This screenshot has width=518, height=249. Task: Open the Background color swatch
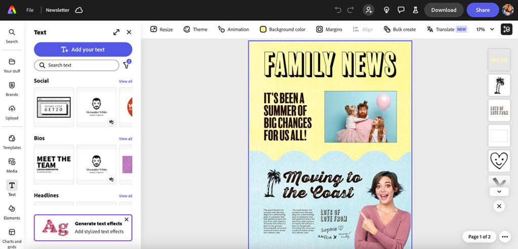pos(282,29)
